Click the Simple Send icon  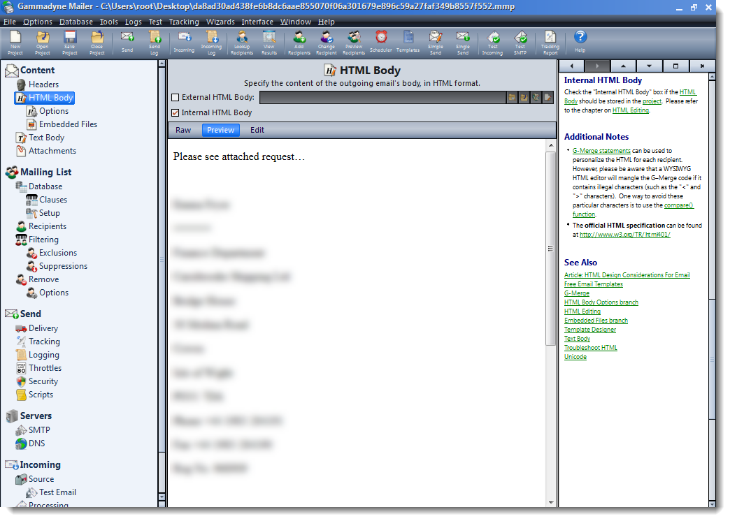[436, 43]
